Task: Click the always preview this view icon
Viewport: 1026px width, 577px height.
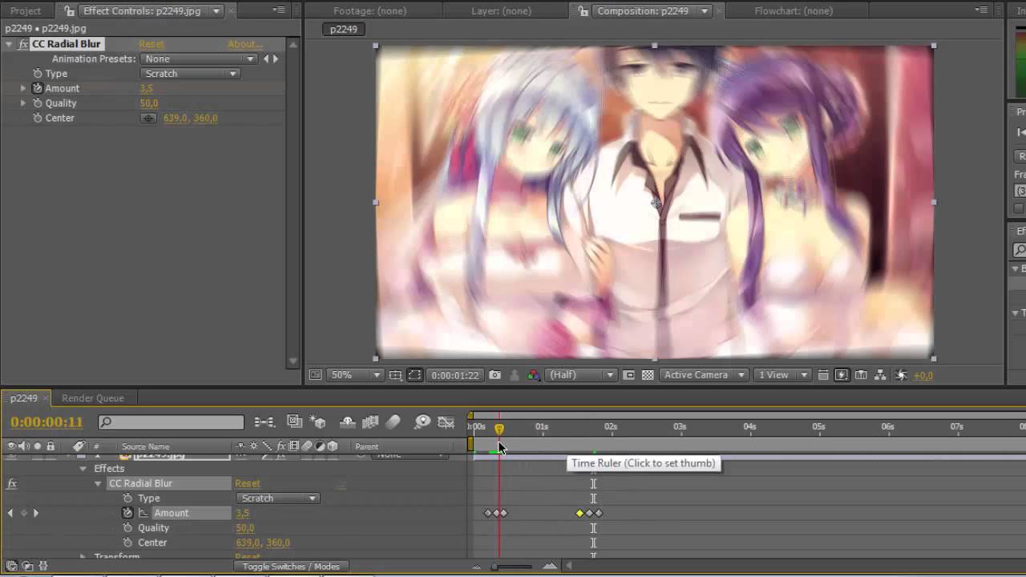Action: click(x=317, y=375)
